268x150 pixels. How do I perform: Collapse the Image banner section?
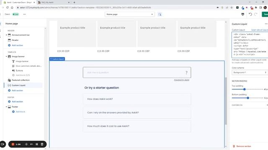click(7, 57)
